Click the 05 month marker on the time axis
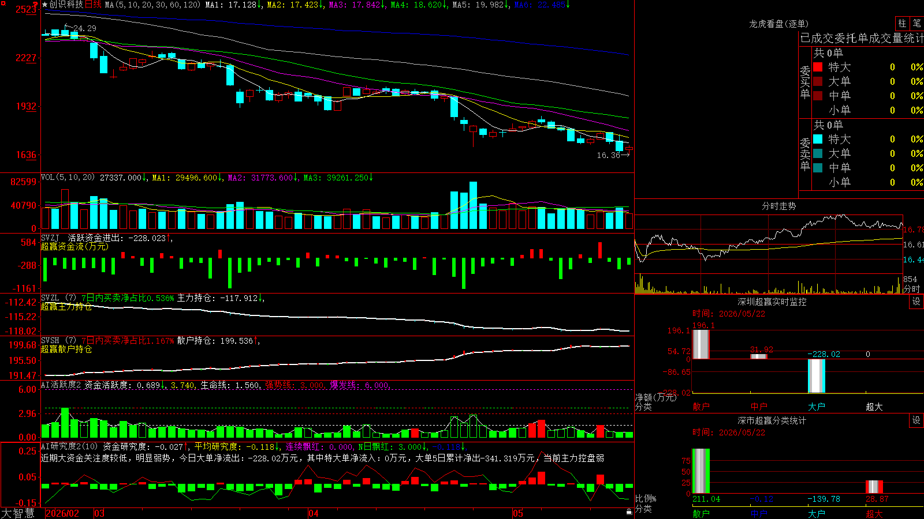Image resolution: width=924 pixels, height=519 pixels. pyautogui.click(x=518, y=513)
